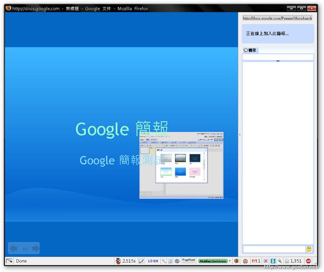Click the page editing status bar icon
The height and width of the screenshot is (272, 324).
9,261
